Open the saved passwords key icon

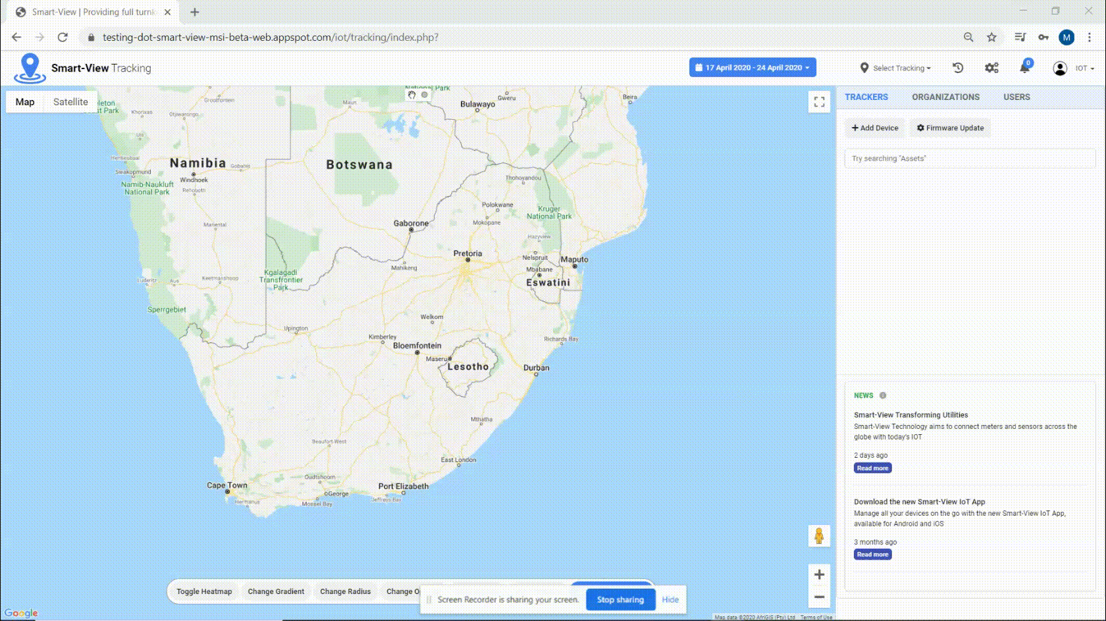(1043, 37)
